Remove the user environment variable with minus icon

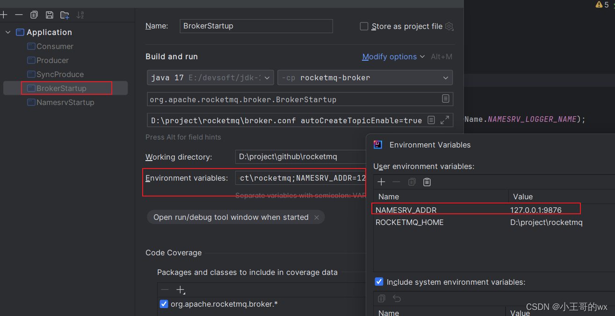tap(396, 182)
